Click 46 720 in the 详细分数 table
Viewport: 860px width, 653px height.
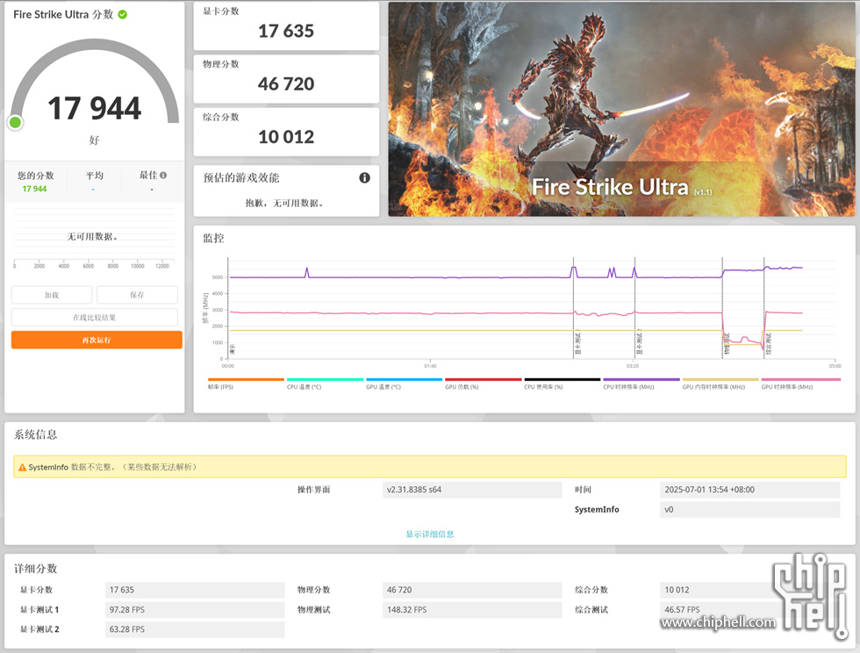pos(472,590)
